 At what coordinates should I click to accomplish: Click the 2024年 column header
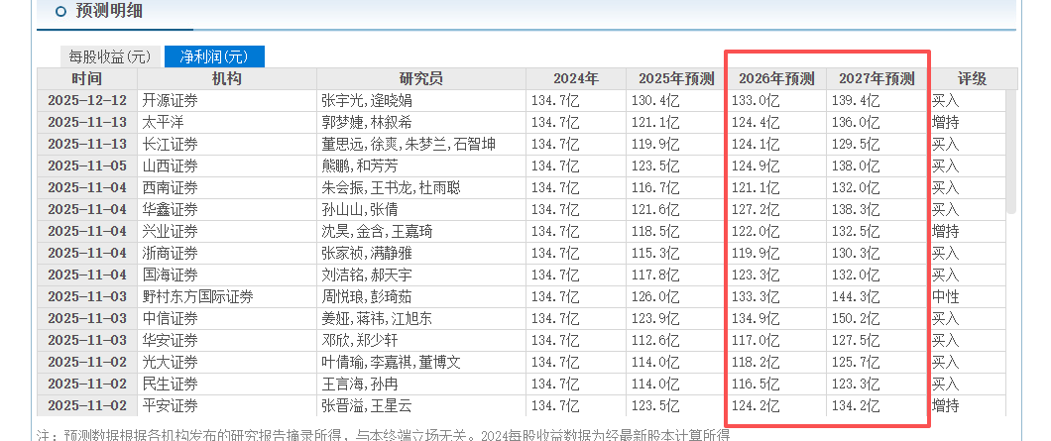pos(576,79)
